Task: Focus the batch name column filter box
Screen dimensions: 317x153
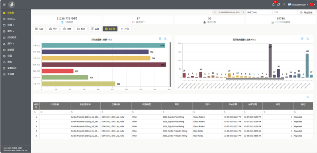Action: coord(85,112)
